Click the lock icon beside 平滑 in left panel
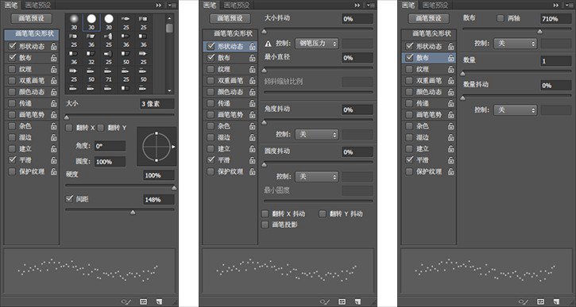This screenshot has height=307, width=576. pos(54,160)
